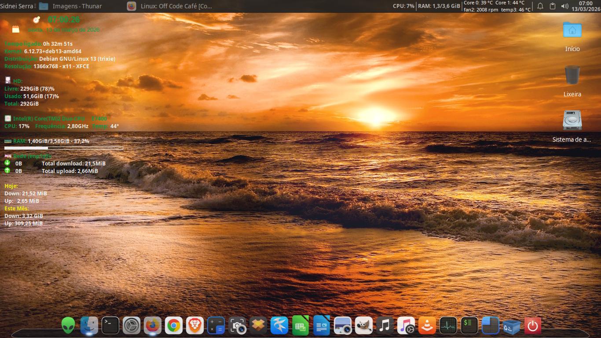Switch to the Imagens - Thunar window
The image size is (601, 338).
click(70, 6)
